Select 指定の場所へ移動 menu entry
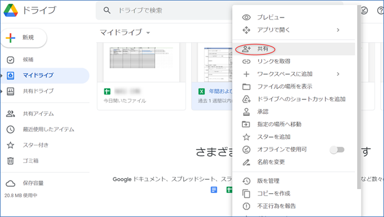Image resolution: width=384 pixels, height=217 pixels. [x=293, y=124]
